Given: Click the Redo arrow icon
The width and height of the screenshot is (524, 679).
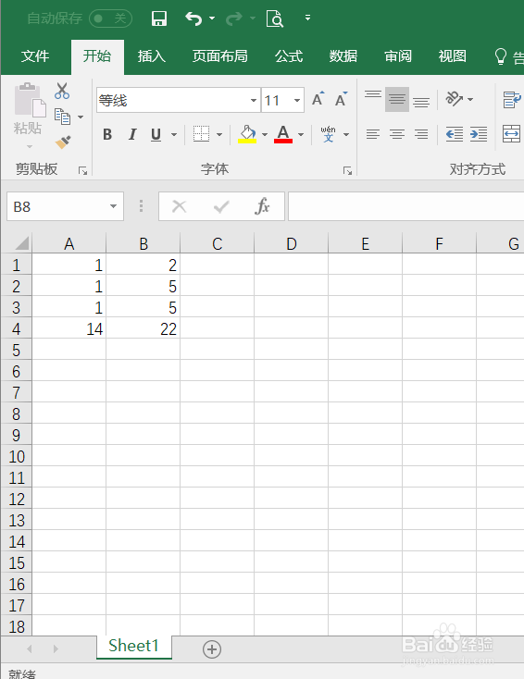Looking at the screenshot, I should click(234, 19).
